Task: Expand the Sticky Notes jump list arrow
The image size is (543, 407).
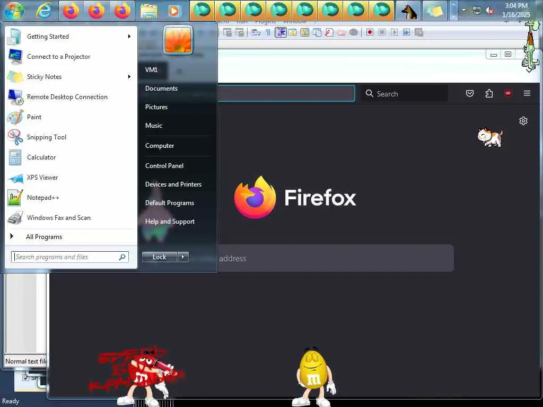Action: [x=129, y=76]
